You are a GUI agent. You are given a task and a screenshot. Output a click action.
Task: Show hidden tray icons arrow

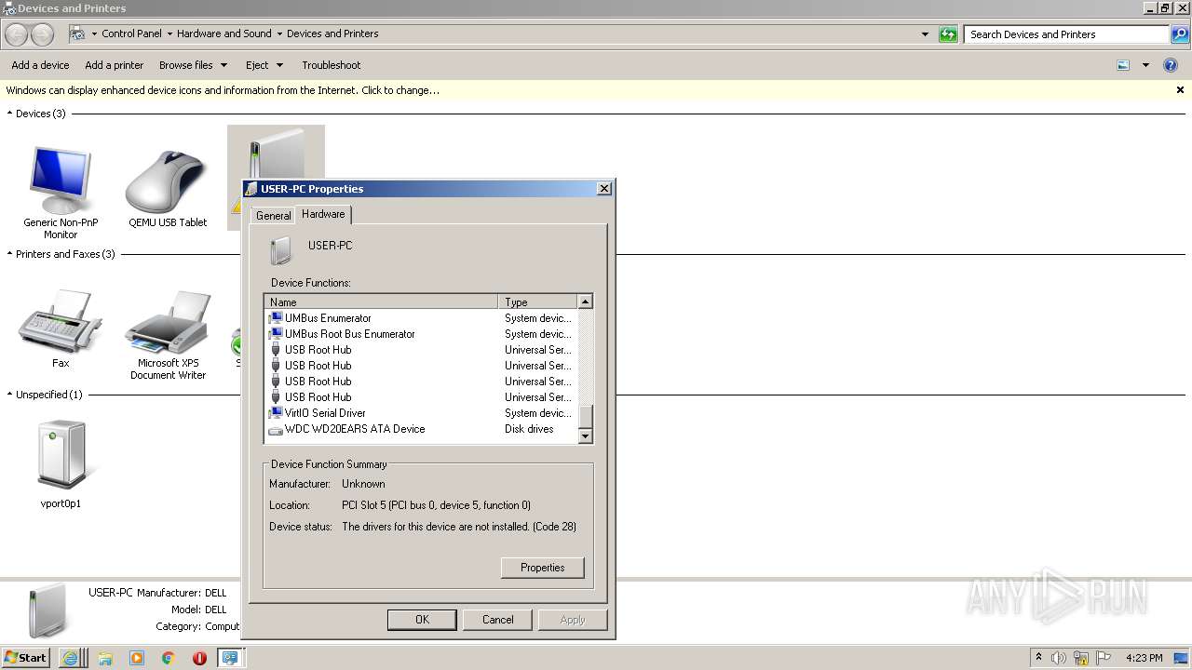pyautogui.click(x=1038, y=658)
